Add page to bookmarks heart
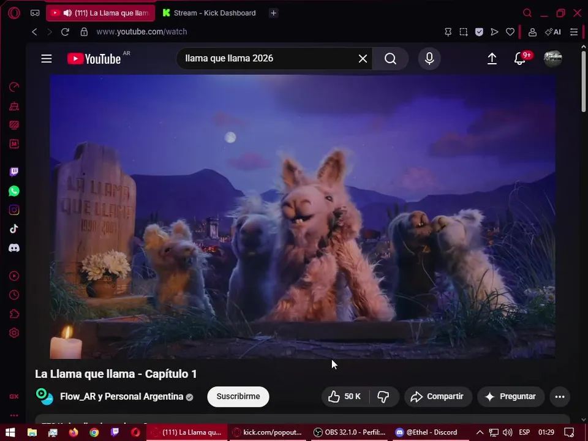This screenshot has height=441, width=588. pos(510,32)
